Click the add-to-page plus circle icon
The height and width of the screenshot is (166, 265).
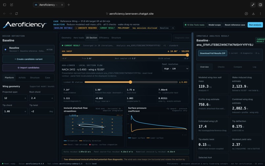(x=246, y=14)
